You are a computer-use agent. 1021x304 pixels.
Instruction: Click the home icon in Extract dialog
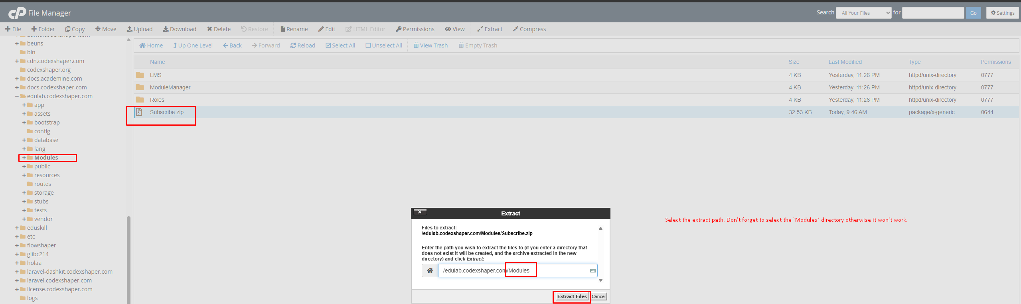pos(430,270)
